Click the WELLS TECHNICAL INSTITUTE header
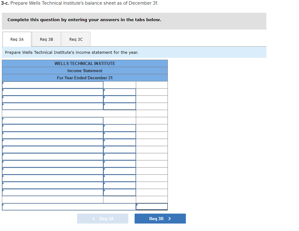 point(85,63)
